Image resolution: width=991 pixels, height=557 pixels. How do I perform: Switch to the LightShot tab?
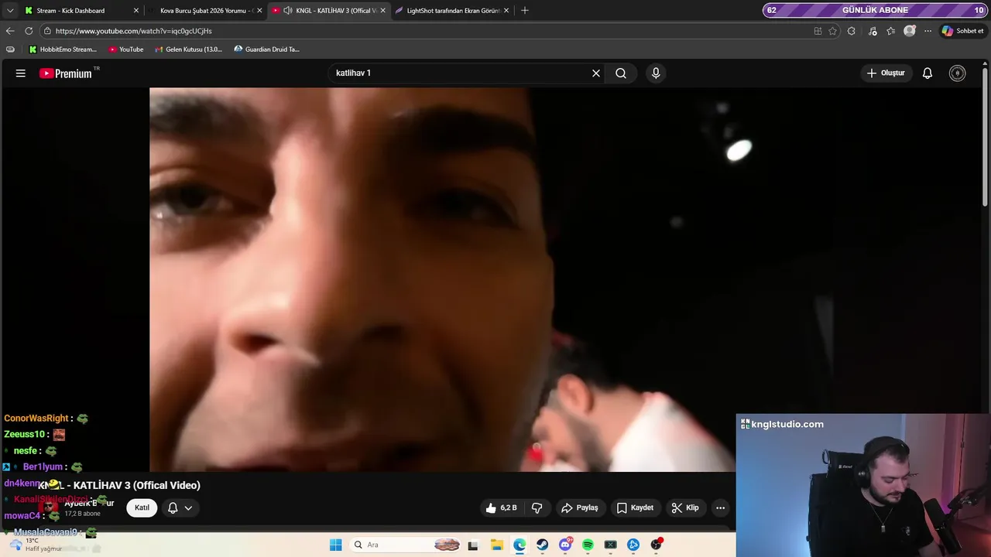[x=452, y=11]
